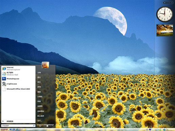Viewport: 175px width, 131px height.
Task: Open Internet Explorer from the Start menu
Action: point(18,68)
